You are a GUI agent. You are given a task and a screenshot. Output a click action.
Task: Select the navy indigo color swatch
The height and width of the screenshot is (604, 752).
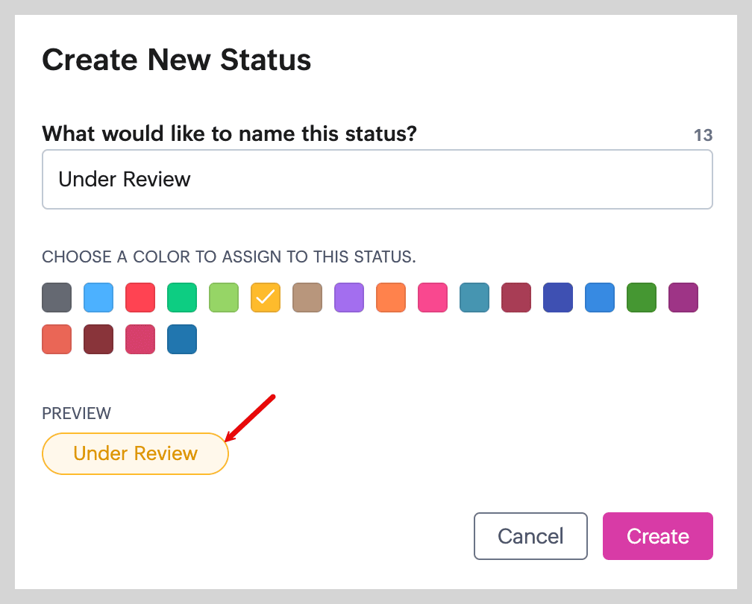click(x=558, y=298)
